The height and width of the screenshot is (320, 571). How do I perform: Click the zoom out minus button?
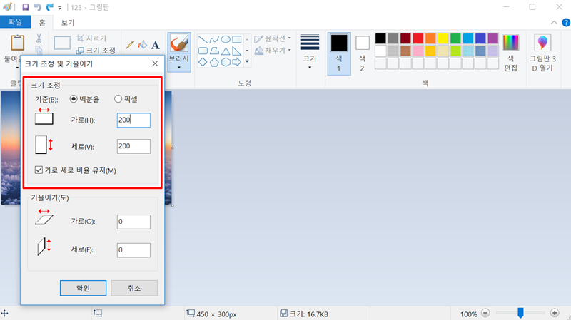click(x=485, y=313)
